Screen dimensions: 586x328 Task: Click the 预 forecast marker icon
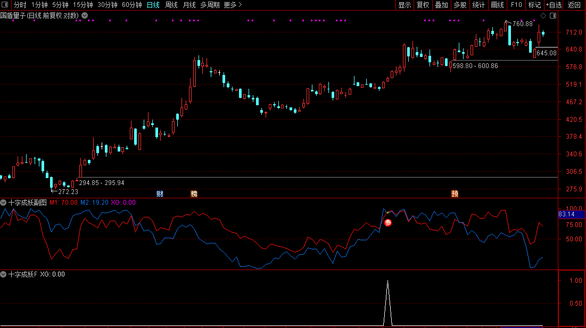(455, 194)
